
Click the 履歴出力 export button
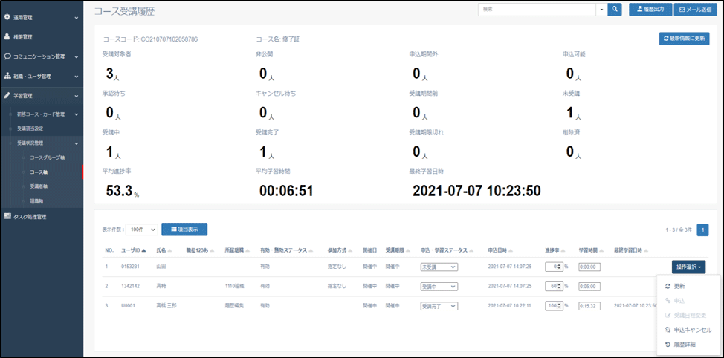650,10
